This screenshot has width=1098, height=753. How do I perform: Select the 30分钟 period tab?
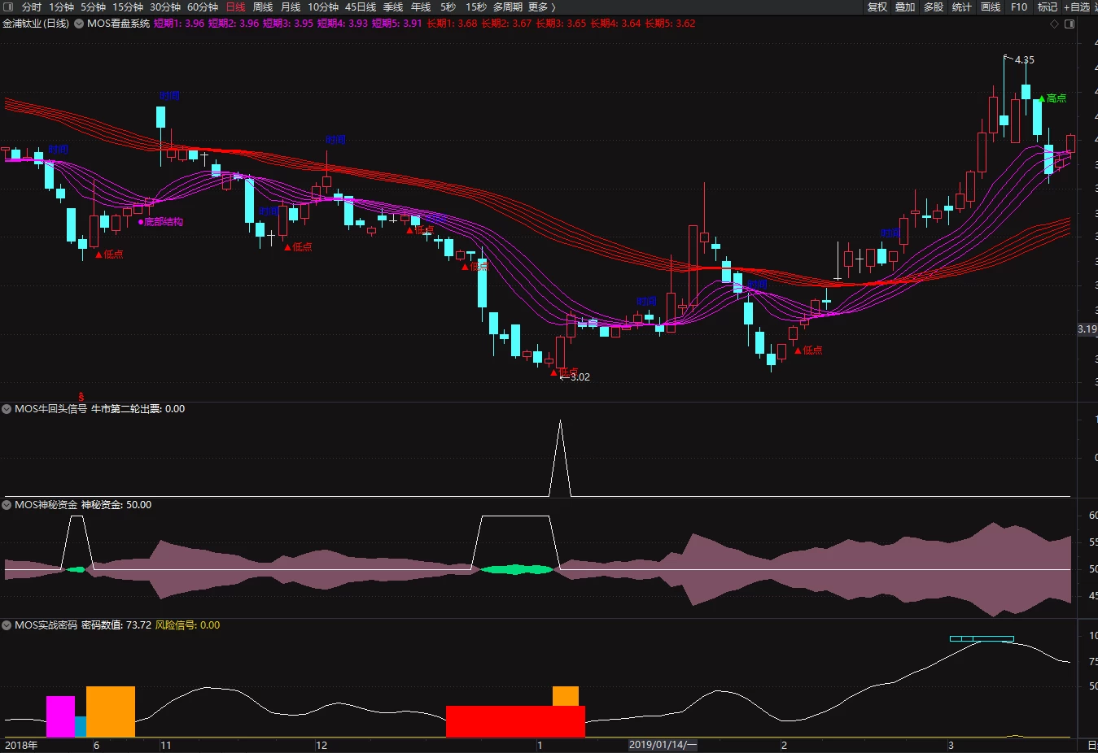pyautogui.click(x=165, y=7)
